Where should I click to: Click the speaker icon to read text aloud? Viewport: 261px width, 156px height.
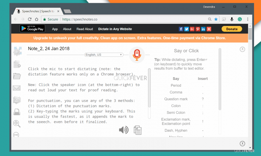123,130
